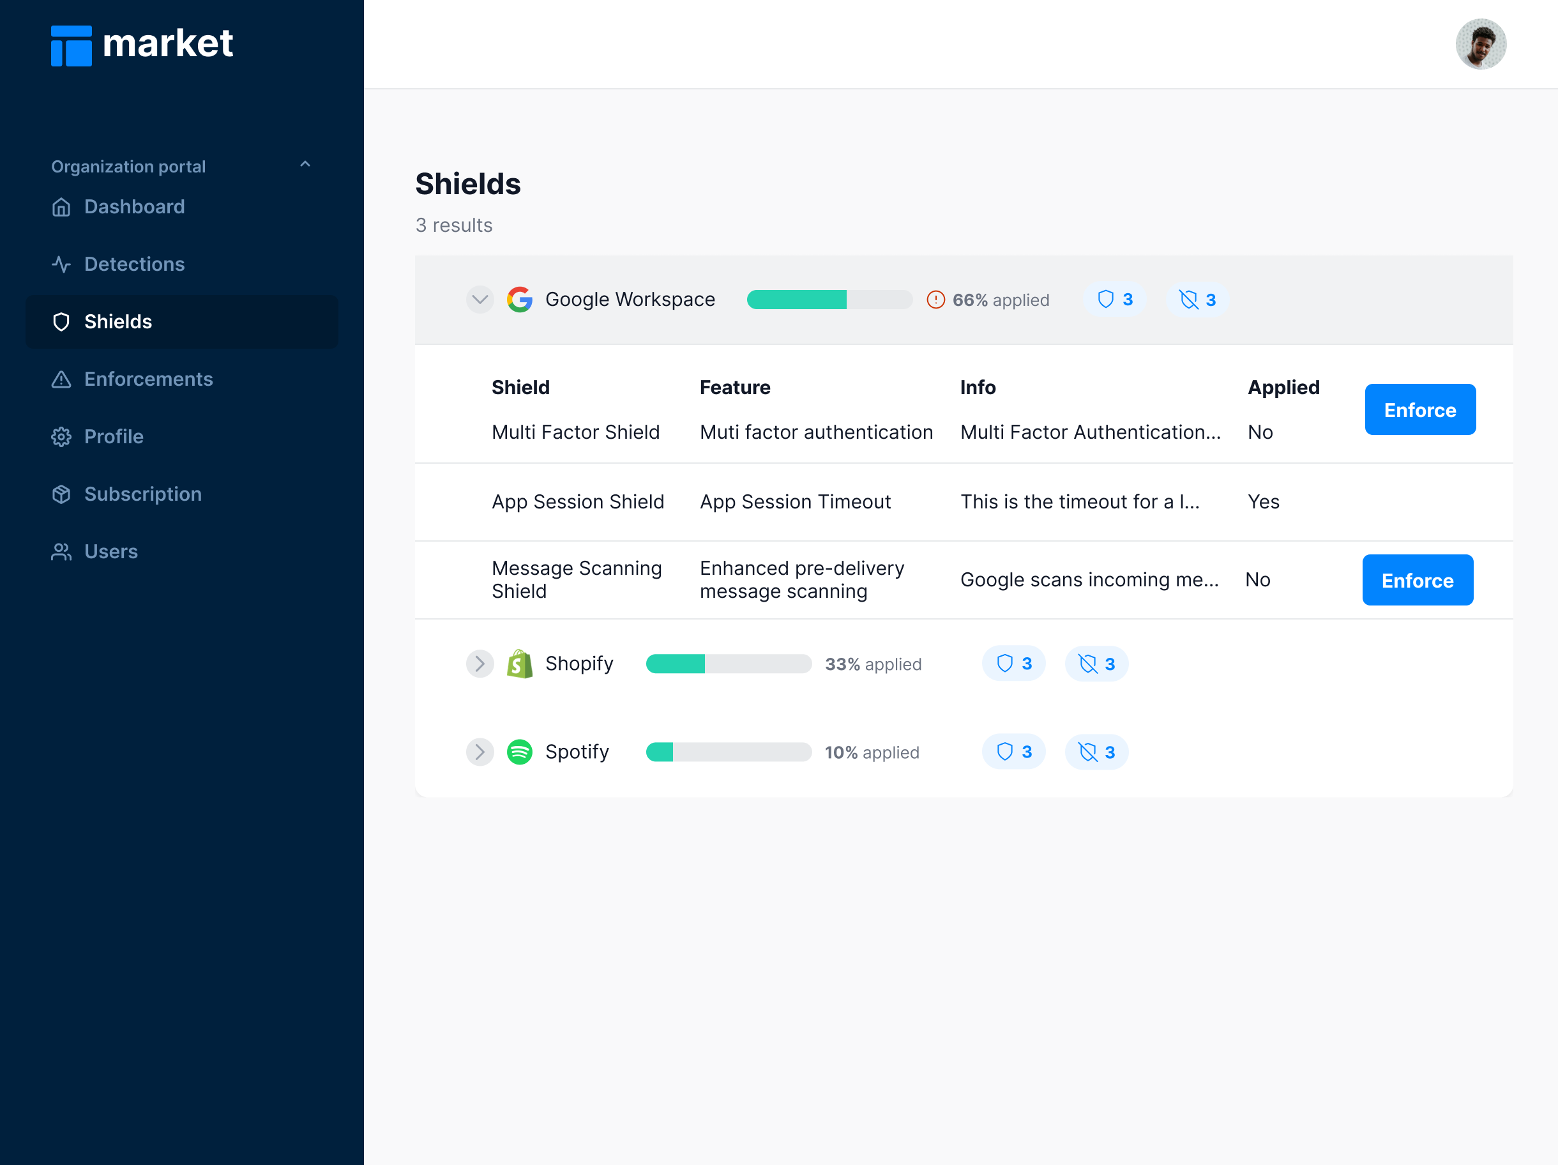The height and width of the screenshot is (1165, 1558).
Task: Click the Shopify 33% progress bar
Action: (729, 664)
